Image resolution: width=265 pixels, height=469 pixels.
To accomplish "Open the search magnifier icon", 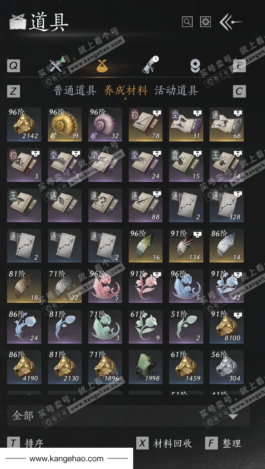I will click(x=187, y=22).
